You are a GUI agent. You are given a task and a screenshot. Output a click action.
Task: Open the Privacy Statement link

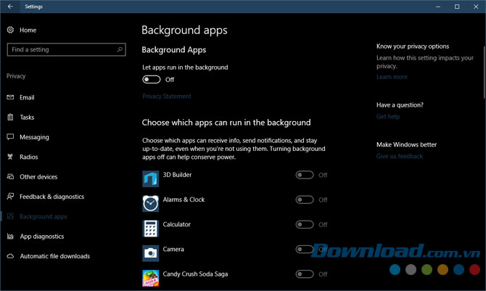(x=167, y=97)
